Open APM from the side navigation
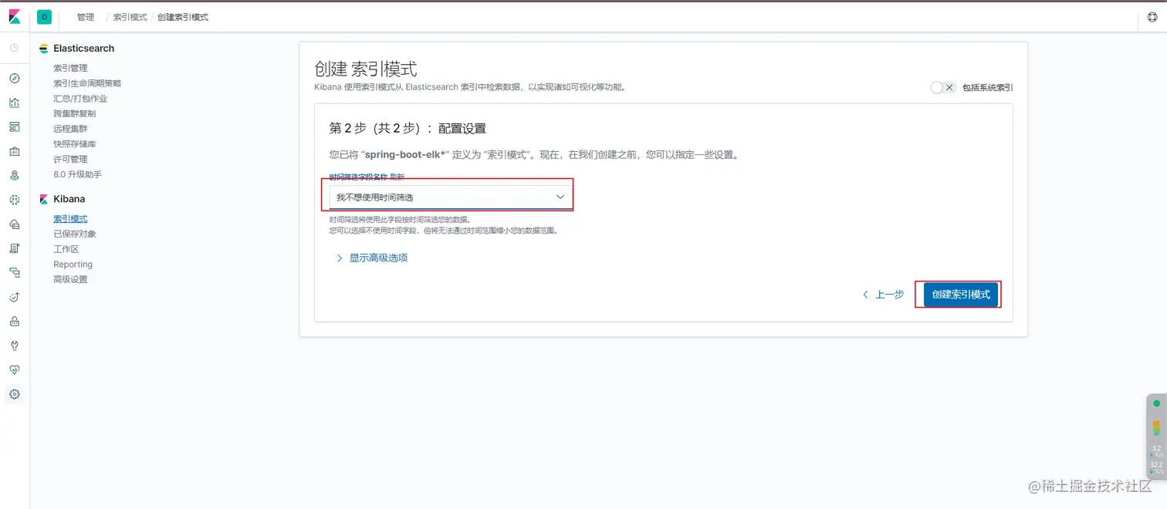This screenshot has width=1167, height=509. tap(15, 273)
